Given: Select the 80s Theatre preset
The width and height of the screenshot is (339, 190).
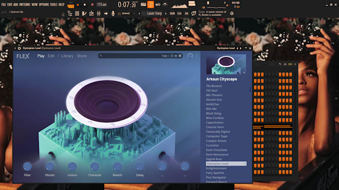Looking at the screenshot, I should pos(214,95).
